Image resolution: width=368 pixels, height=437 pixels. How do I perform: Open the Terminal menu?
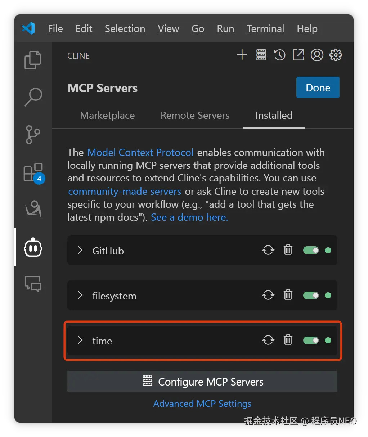click(x=265, y=28)
